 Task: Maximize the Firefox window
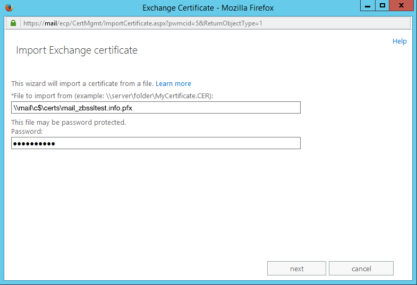382,6
